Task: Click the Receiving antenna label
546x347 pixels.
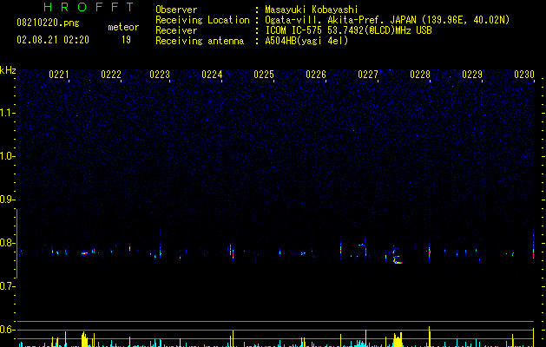Action: (x=200, y=41)
